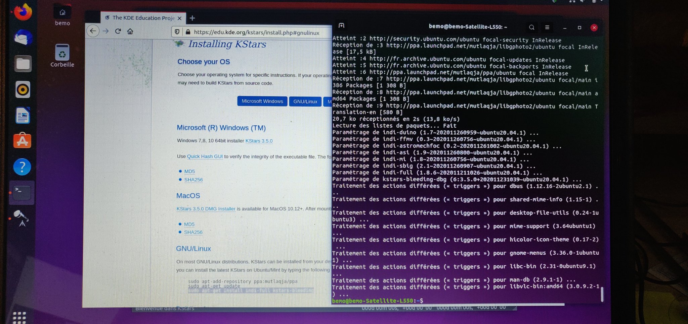Maximize the terminal window
Image resolution: width=688 pixels, height=324 pixels.
[579, 28]
